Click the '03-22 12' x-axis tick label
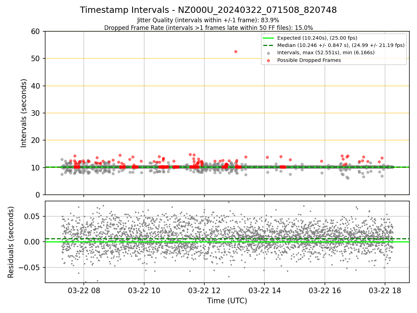The image size is (417, 313). (204, 291)
